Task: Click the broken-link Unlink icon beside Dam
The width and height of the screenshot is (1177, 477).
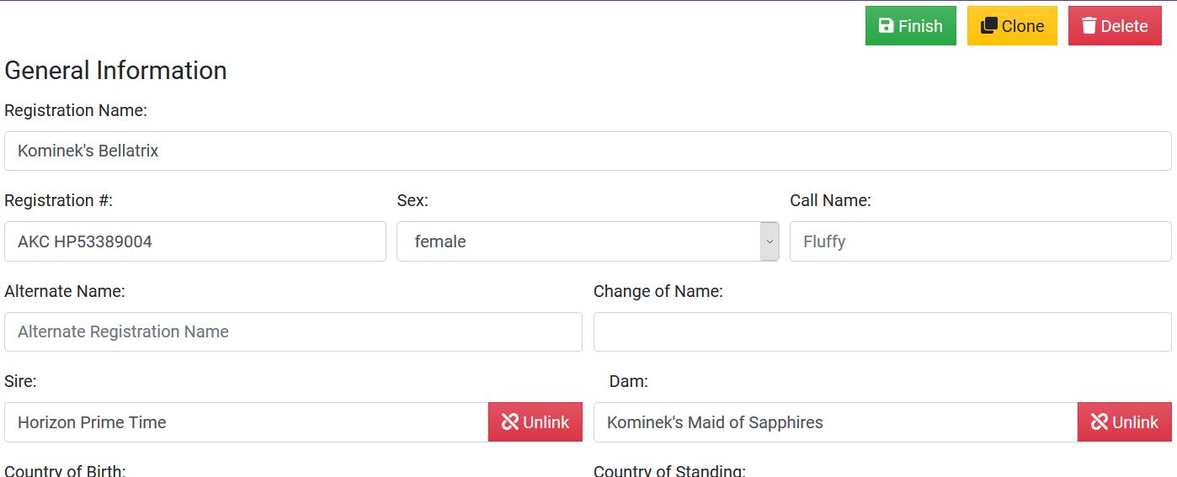Action: 1099,422
